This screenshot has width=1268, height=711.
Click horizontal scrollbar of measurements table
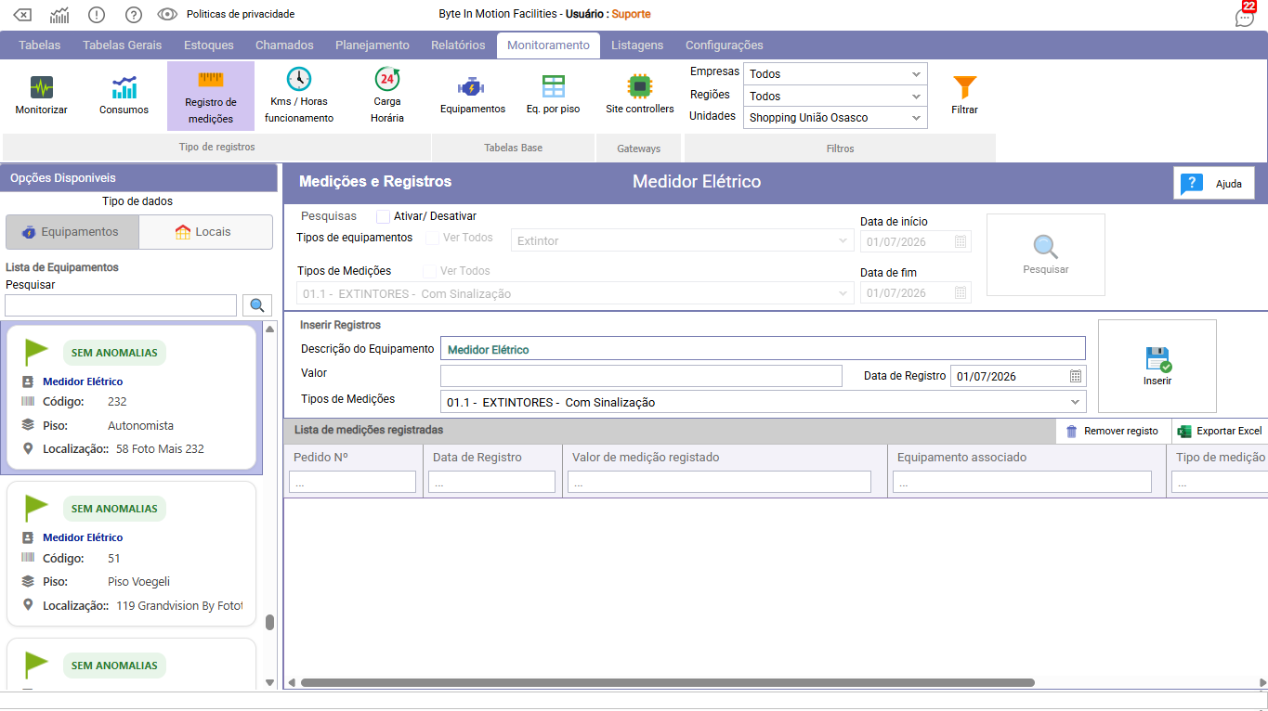pos(667,682)
